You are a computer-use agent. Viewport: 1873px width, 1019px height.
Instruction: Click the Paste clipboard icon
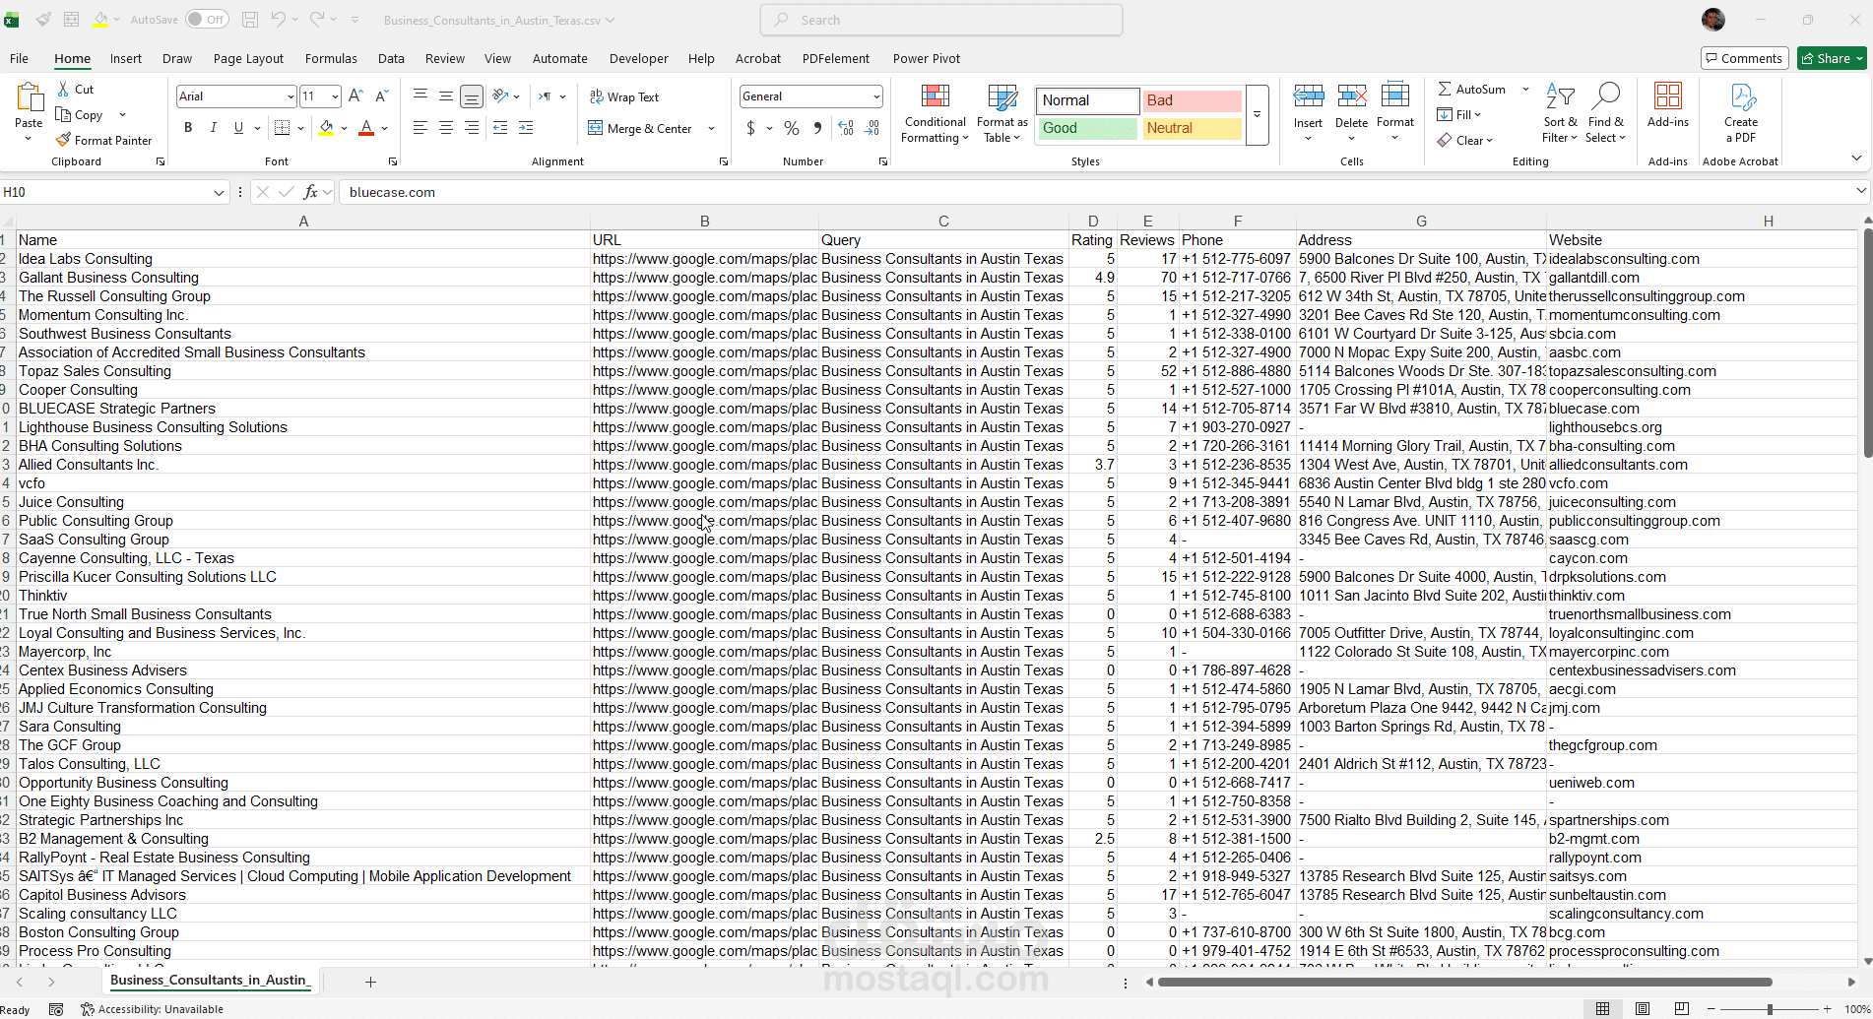coord(29,97)
